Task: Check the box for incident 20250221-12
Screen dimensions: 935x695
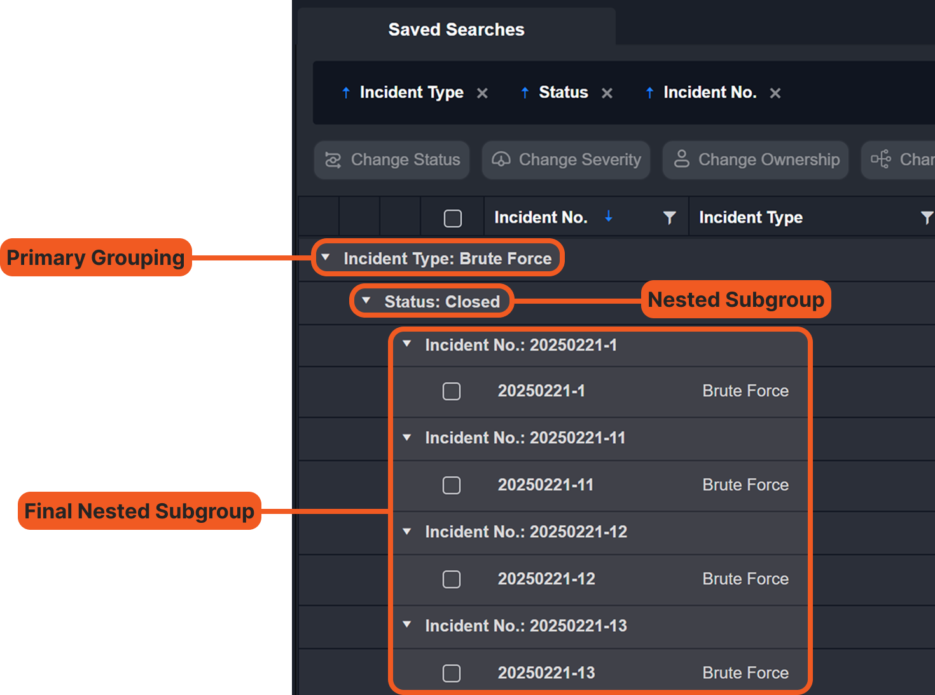Action: pyautogui.click(x=452, y=579)
